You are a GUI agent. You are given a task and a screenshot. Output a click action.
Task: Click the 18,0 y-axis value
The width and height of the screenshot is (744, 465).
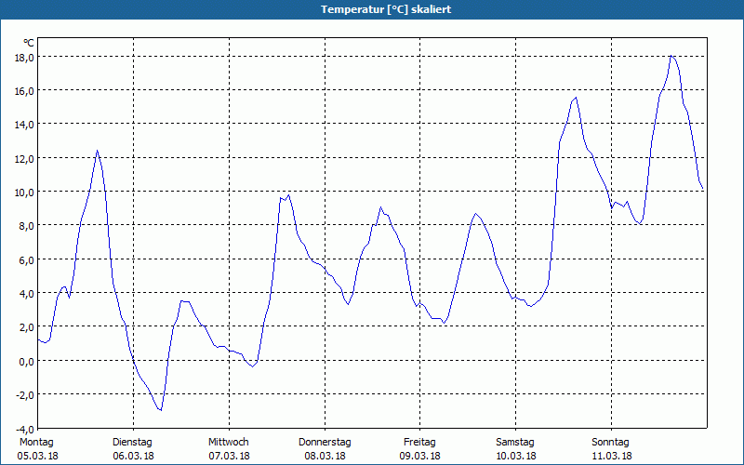coord(25,58)
